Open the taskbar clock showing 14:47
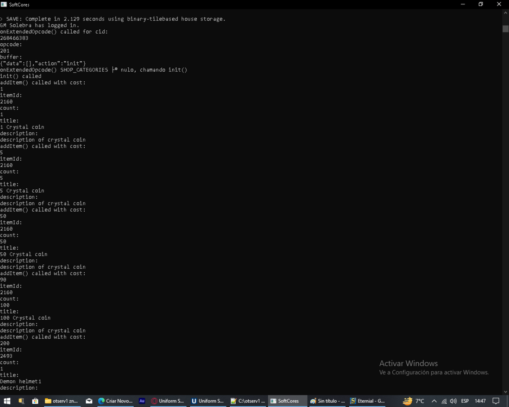This screenshot has height=407, width=509. (x=480, y=401)
